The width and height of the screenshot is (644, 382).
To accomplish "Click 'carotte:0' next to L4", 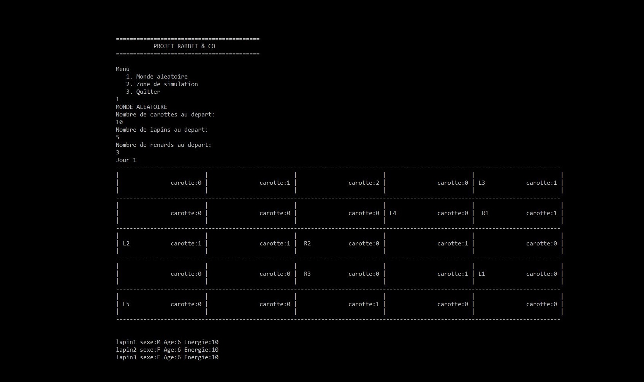I will (453, 213).
